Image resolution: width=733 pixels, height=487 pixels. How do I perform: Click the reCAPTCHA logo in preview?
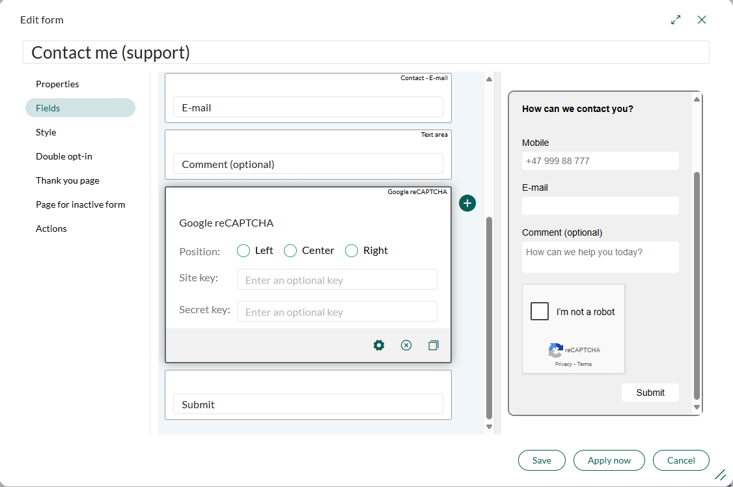[555, 350]
